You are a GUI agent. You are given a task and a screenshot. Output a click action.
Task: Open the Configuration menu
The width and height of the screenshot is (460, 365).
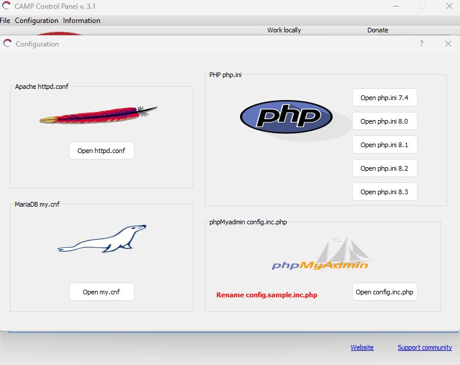[37, 21]
